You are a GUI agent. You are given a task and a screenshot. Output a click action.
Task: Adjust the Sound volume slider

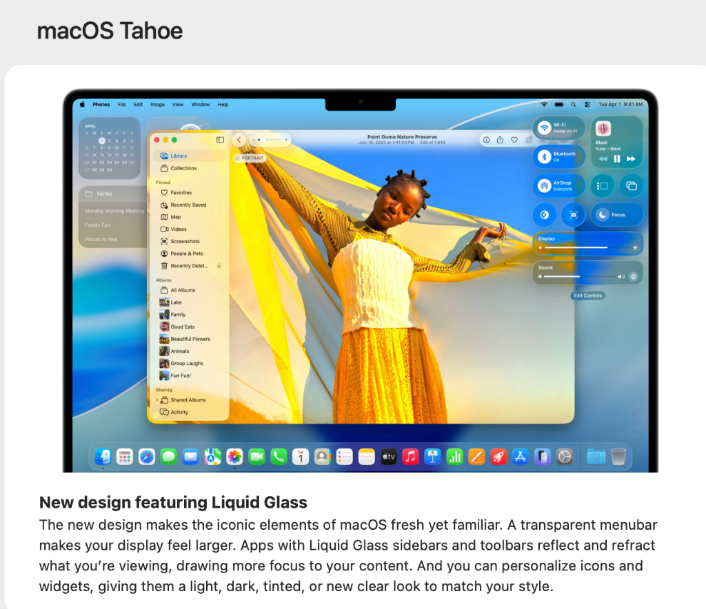pos(581,277)
